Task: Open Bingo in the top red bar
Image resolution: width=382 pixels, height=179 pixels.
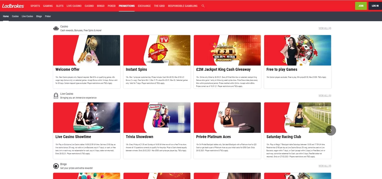Action: (x=101, y=6)
